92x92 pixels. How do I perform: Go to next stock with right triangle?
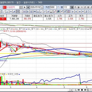coord(25,7)
